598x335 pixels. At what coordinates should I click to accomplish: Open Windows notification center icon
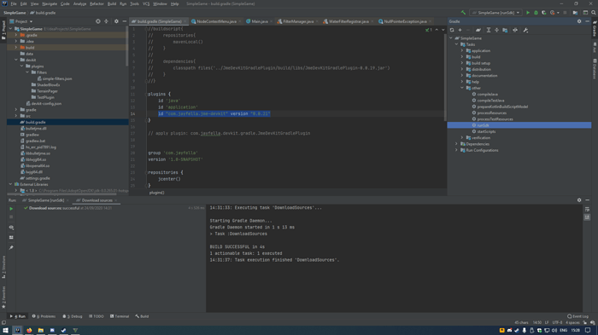(x=588, y=331)
